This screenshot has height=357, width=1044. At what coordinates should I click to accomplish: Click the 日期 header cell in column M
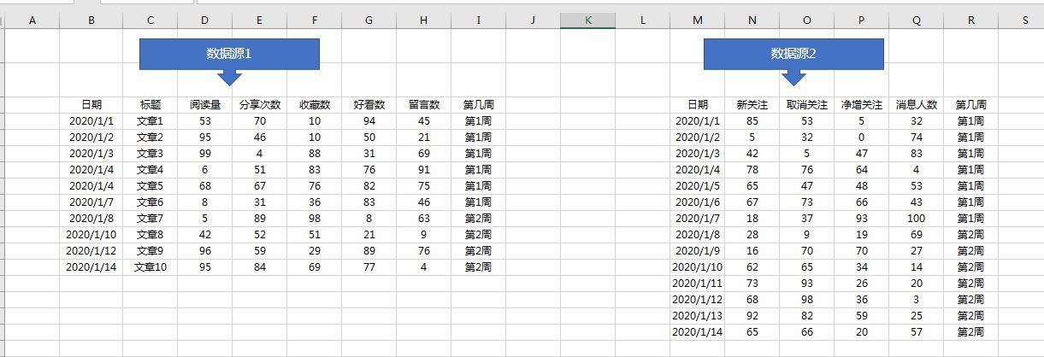coord(697,105)
